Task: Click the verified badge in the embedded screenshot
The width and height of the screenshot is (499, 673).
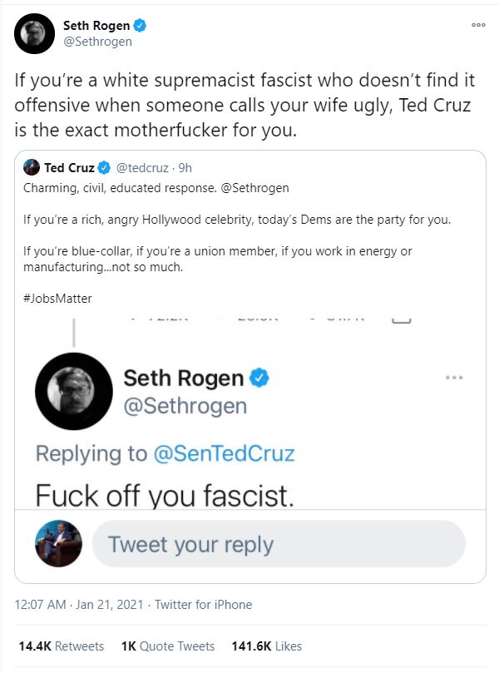Action: 261,379
